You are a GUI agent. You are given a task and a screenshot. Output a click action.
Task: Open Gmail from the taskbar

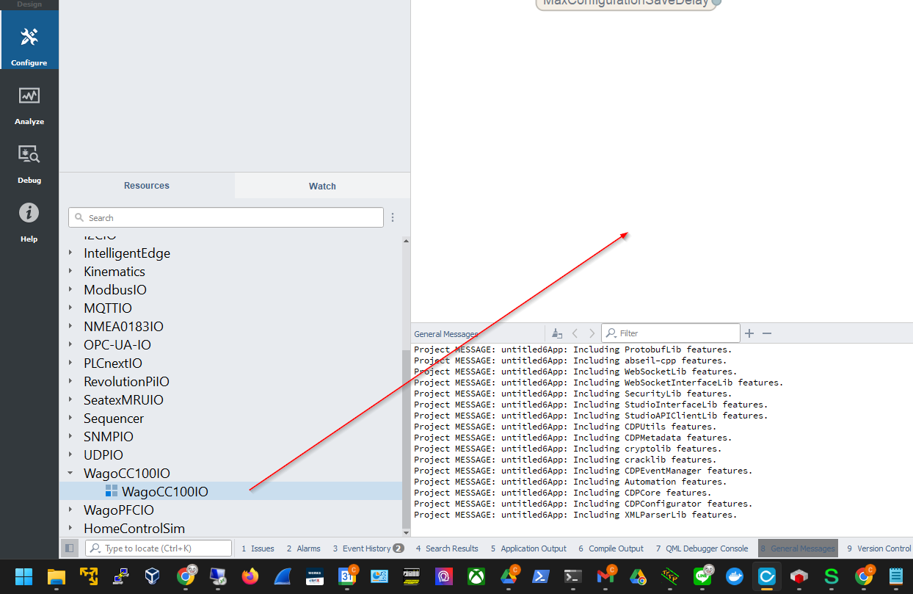(x=605, y=576)
